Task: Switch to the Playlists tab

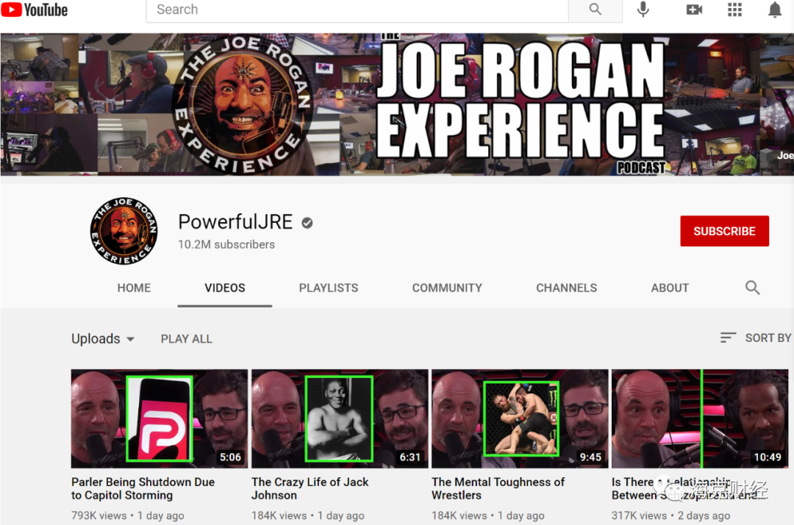Action: tap(329, 287)
